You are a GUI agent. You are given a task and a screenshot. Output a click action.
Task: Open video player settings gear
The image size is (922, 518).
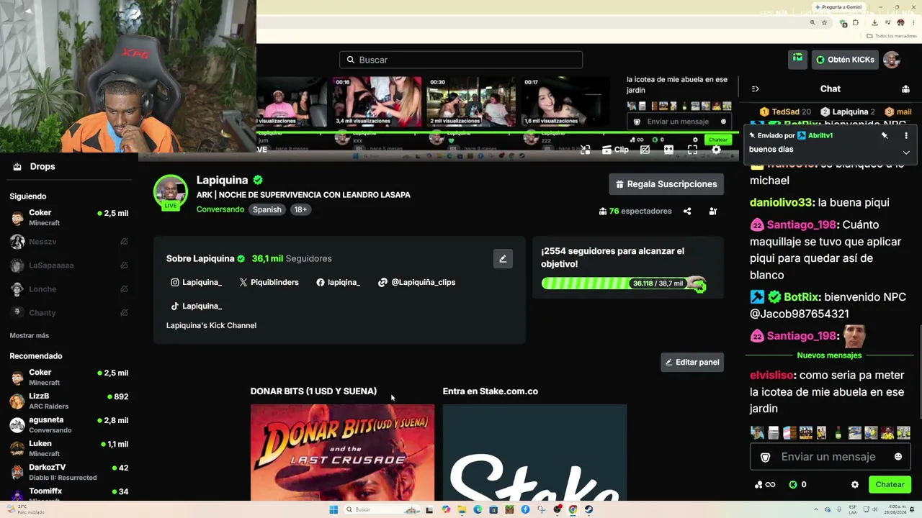point(716,150)
